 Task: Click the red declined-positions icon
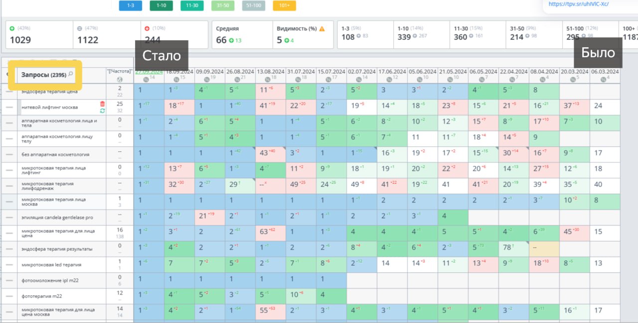point(148,28)
